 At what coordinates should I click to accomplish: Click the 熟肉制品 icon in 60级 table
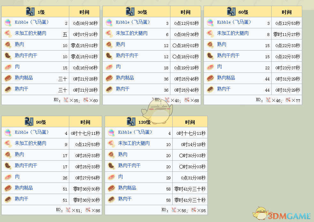tap(210, 78)
